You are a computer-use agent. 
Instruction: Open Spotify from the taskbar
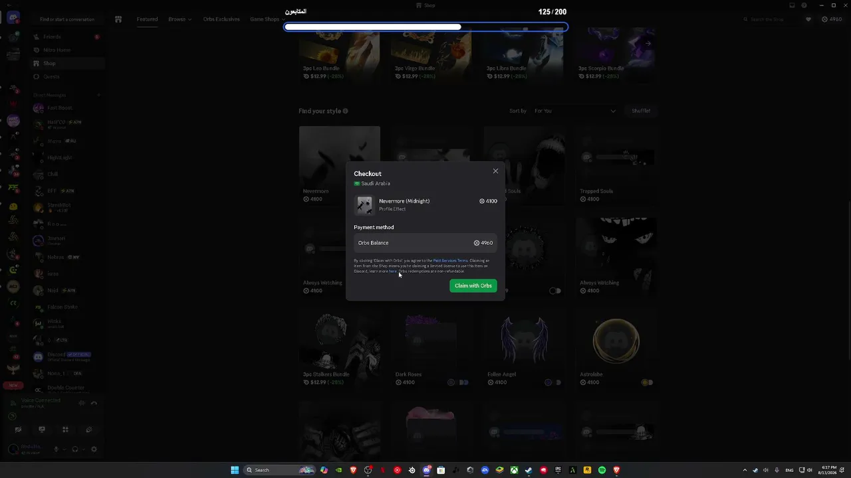tap(602, 470)
